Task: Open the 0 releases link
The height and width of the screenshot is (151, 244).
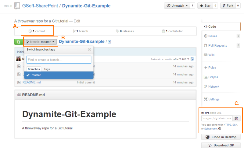Action: click(x=125, y=31)
